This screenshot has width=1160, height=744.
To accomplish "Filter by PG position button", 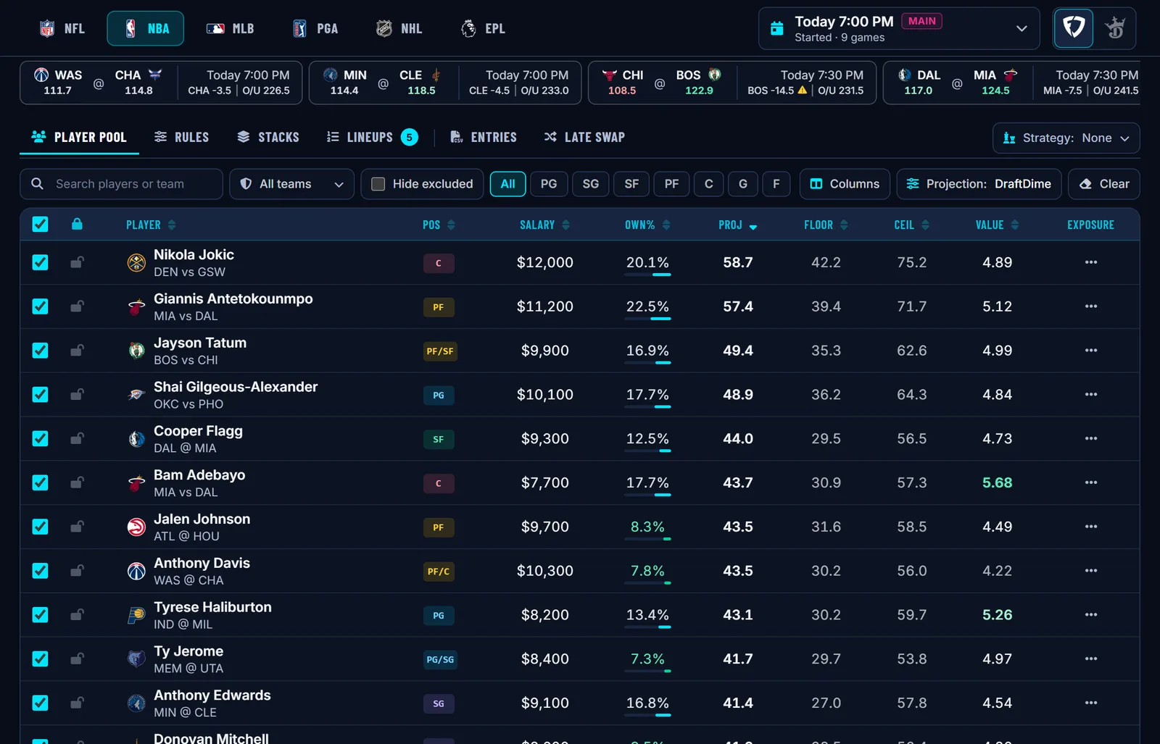I will click(x=549, y=184).
